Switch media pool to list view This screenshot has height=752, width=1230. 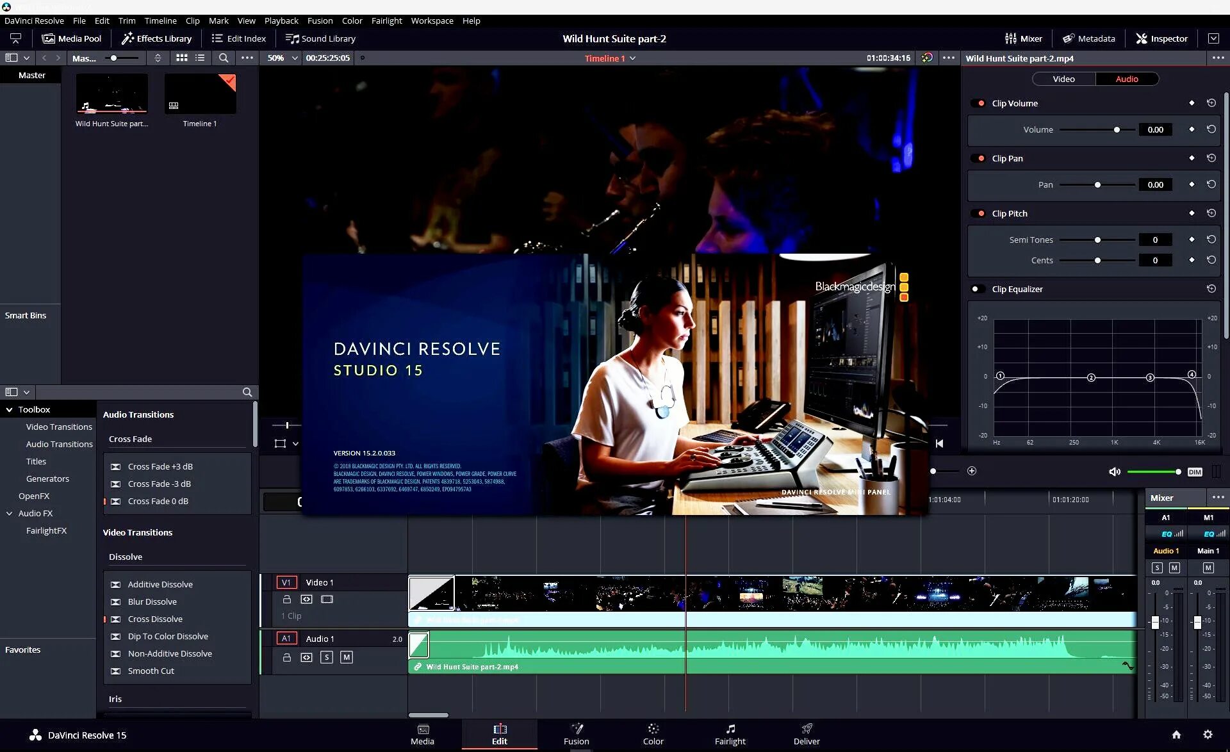pos(200,58)
